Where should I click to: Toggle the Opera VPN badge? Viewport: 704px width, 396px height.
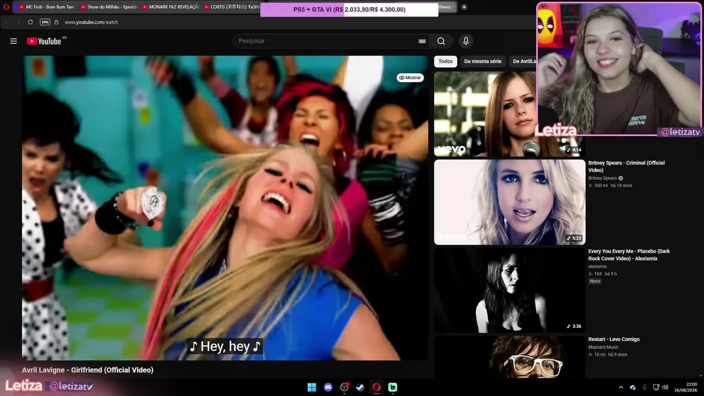click(45, 22)
